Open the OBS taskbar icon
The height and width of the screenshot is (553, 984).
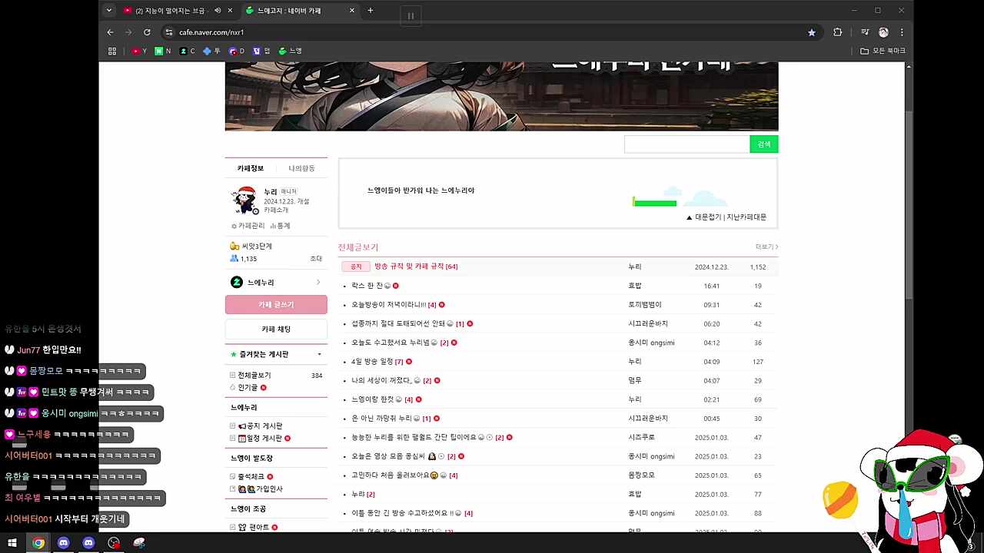[115, 543]
